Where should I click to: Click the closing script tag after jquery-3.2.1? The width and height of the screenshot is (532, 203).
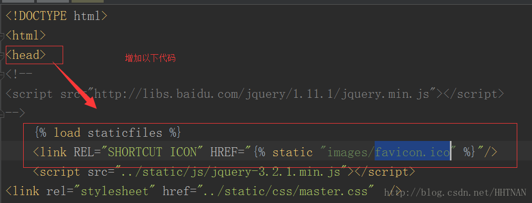pos(385,172)
